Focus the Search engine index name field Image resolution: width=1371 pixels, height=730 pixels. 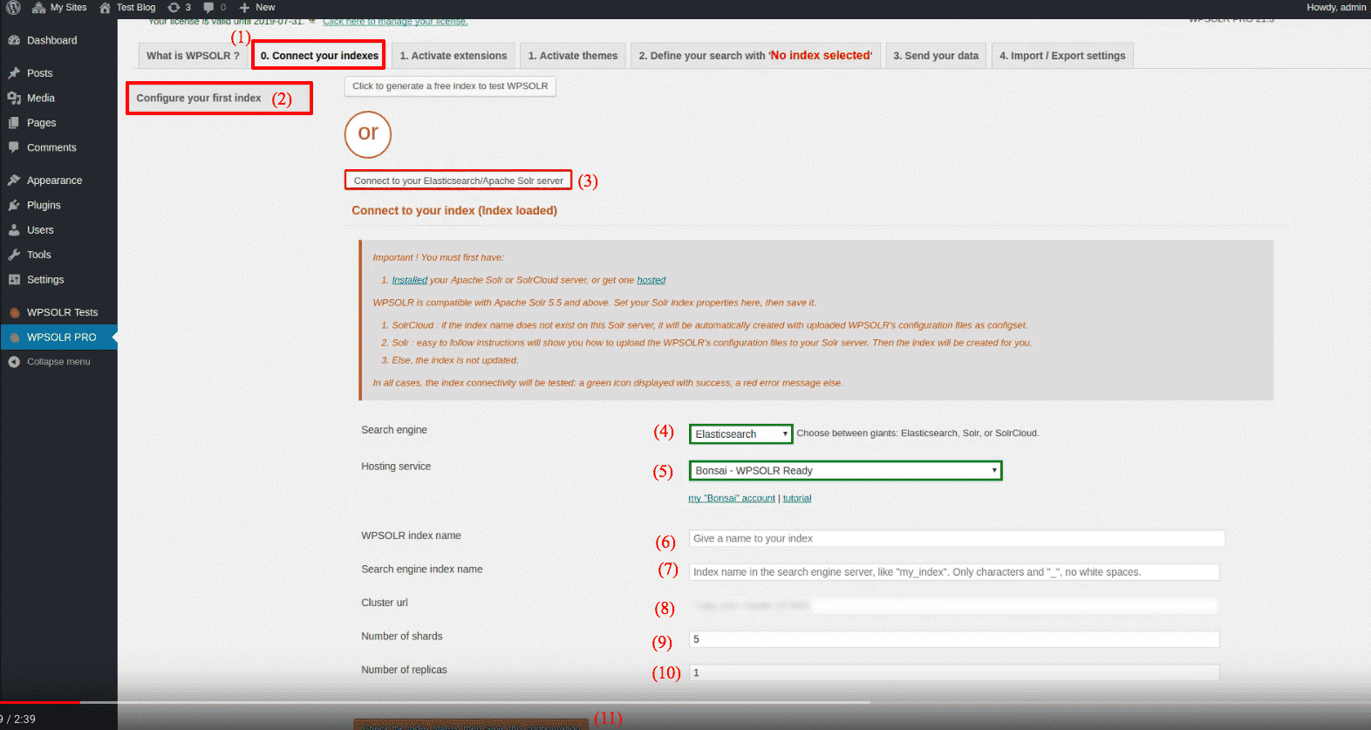[954, 572]
